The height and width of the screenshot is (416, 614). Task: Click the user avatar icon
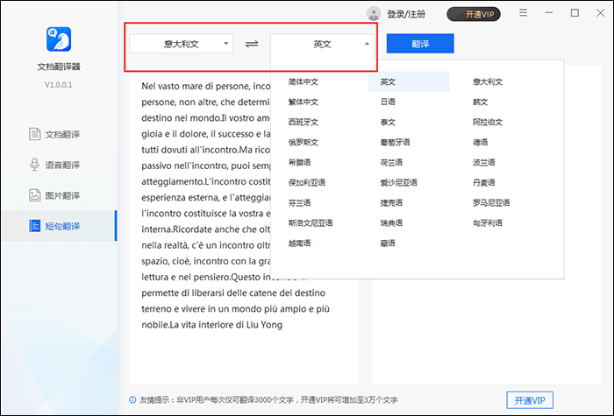[x=374, y=14]
